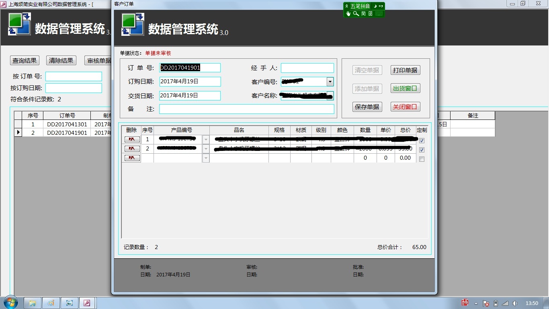Image resolution: width=549 pixels, height=309 pixels.
Task: Click the 订购日期 field
Action: coord(190,81)
